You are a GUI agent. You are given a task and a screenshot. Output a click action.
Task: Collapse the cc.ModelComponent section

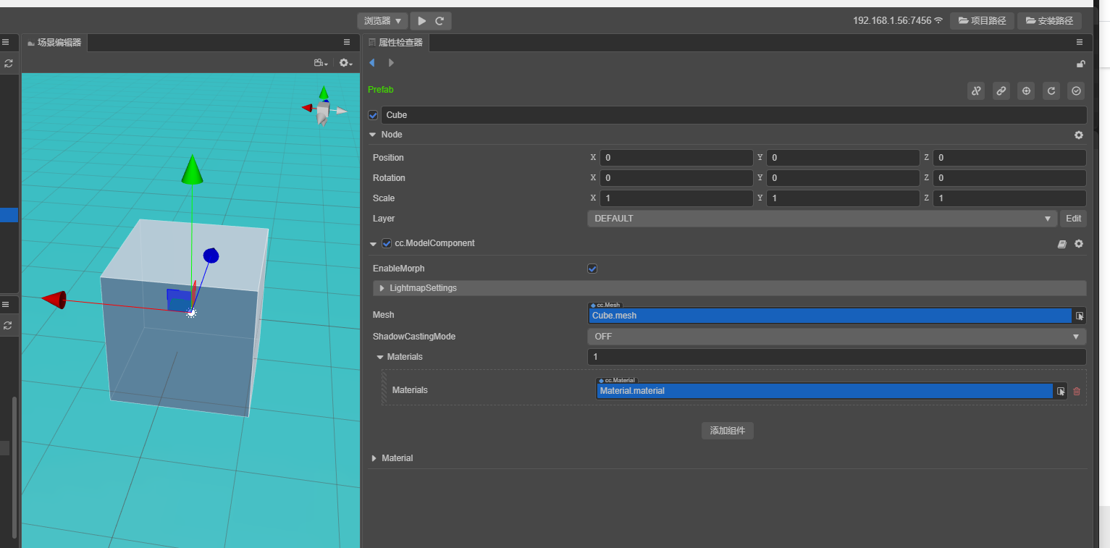pos(373,243)
